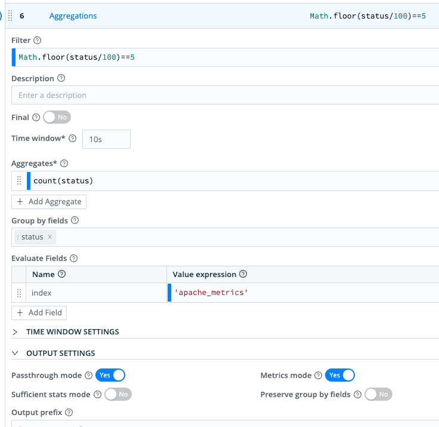Click the drag handle of the index row
439x427 pixels.
tap(19, 293)
